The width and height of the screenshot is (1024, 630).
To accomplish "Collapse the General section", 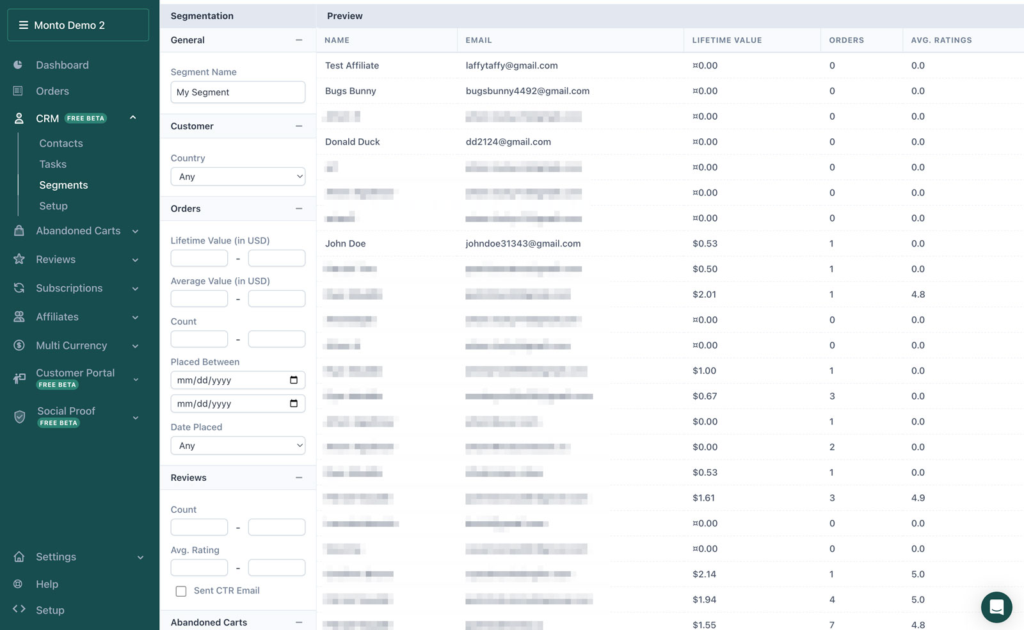I will (298, 40).
